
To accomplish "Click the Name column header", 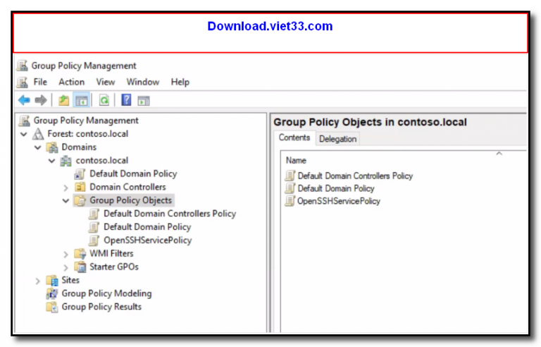I will coord(297,161).
